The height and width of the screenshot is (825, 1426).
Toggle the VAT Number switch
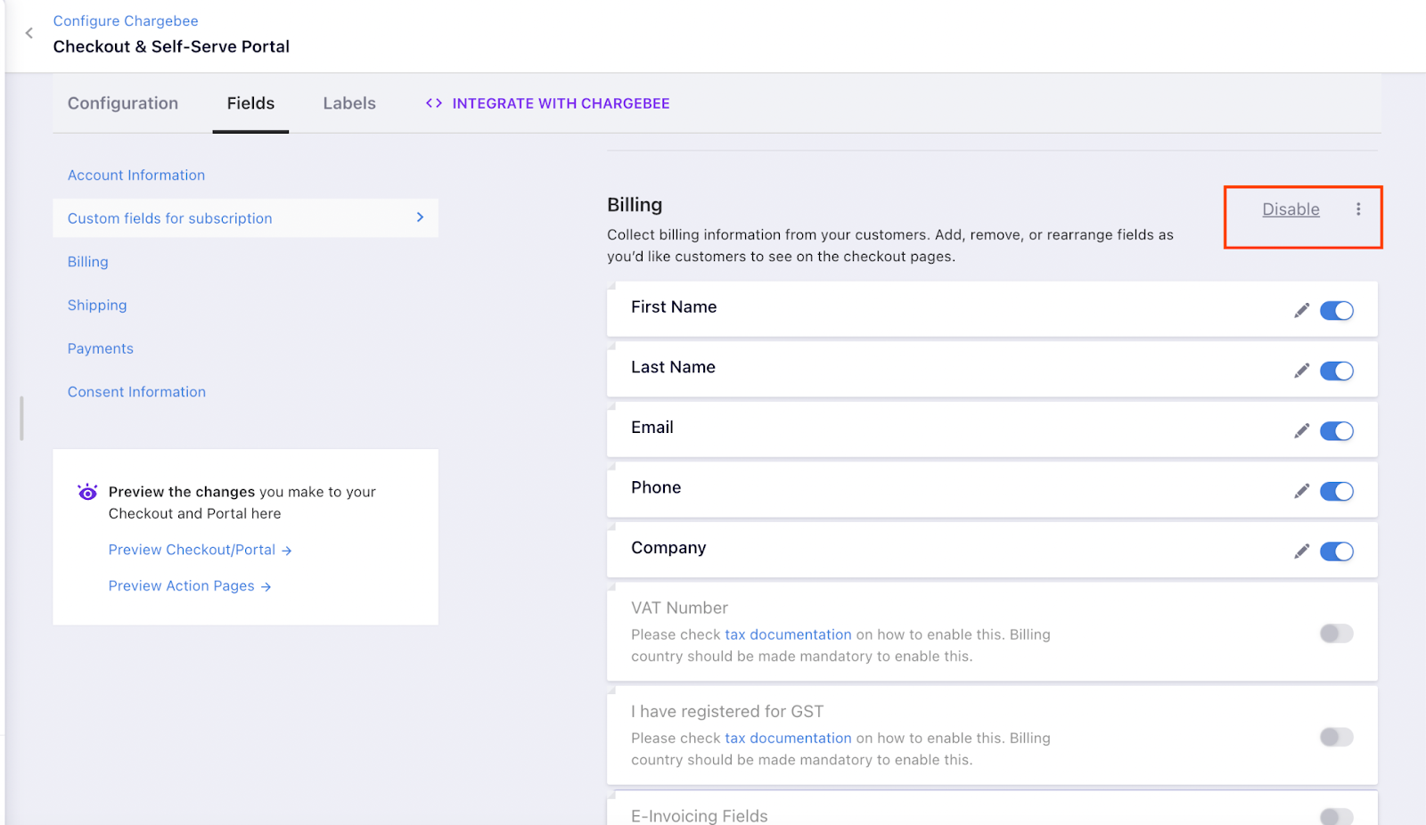pyautogui.click(x=1337, y=633)
